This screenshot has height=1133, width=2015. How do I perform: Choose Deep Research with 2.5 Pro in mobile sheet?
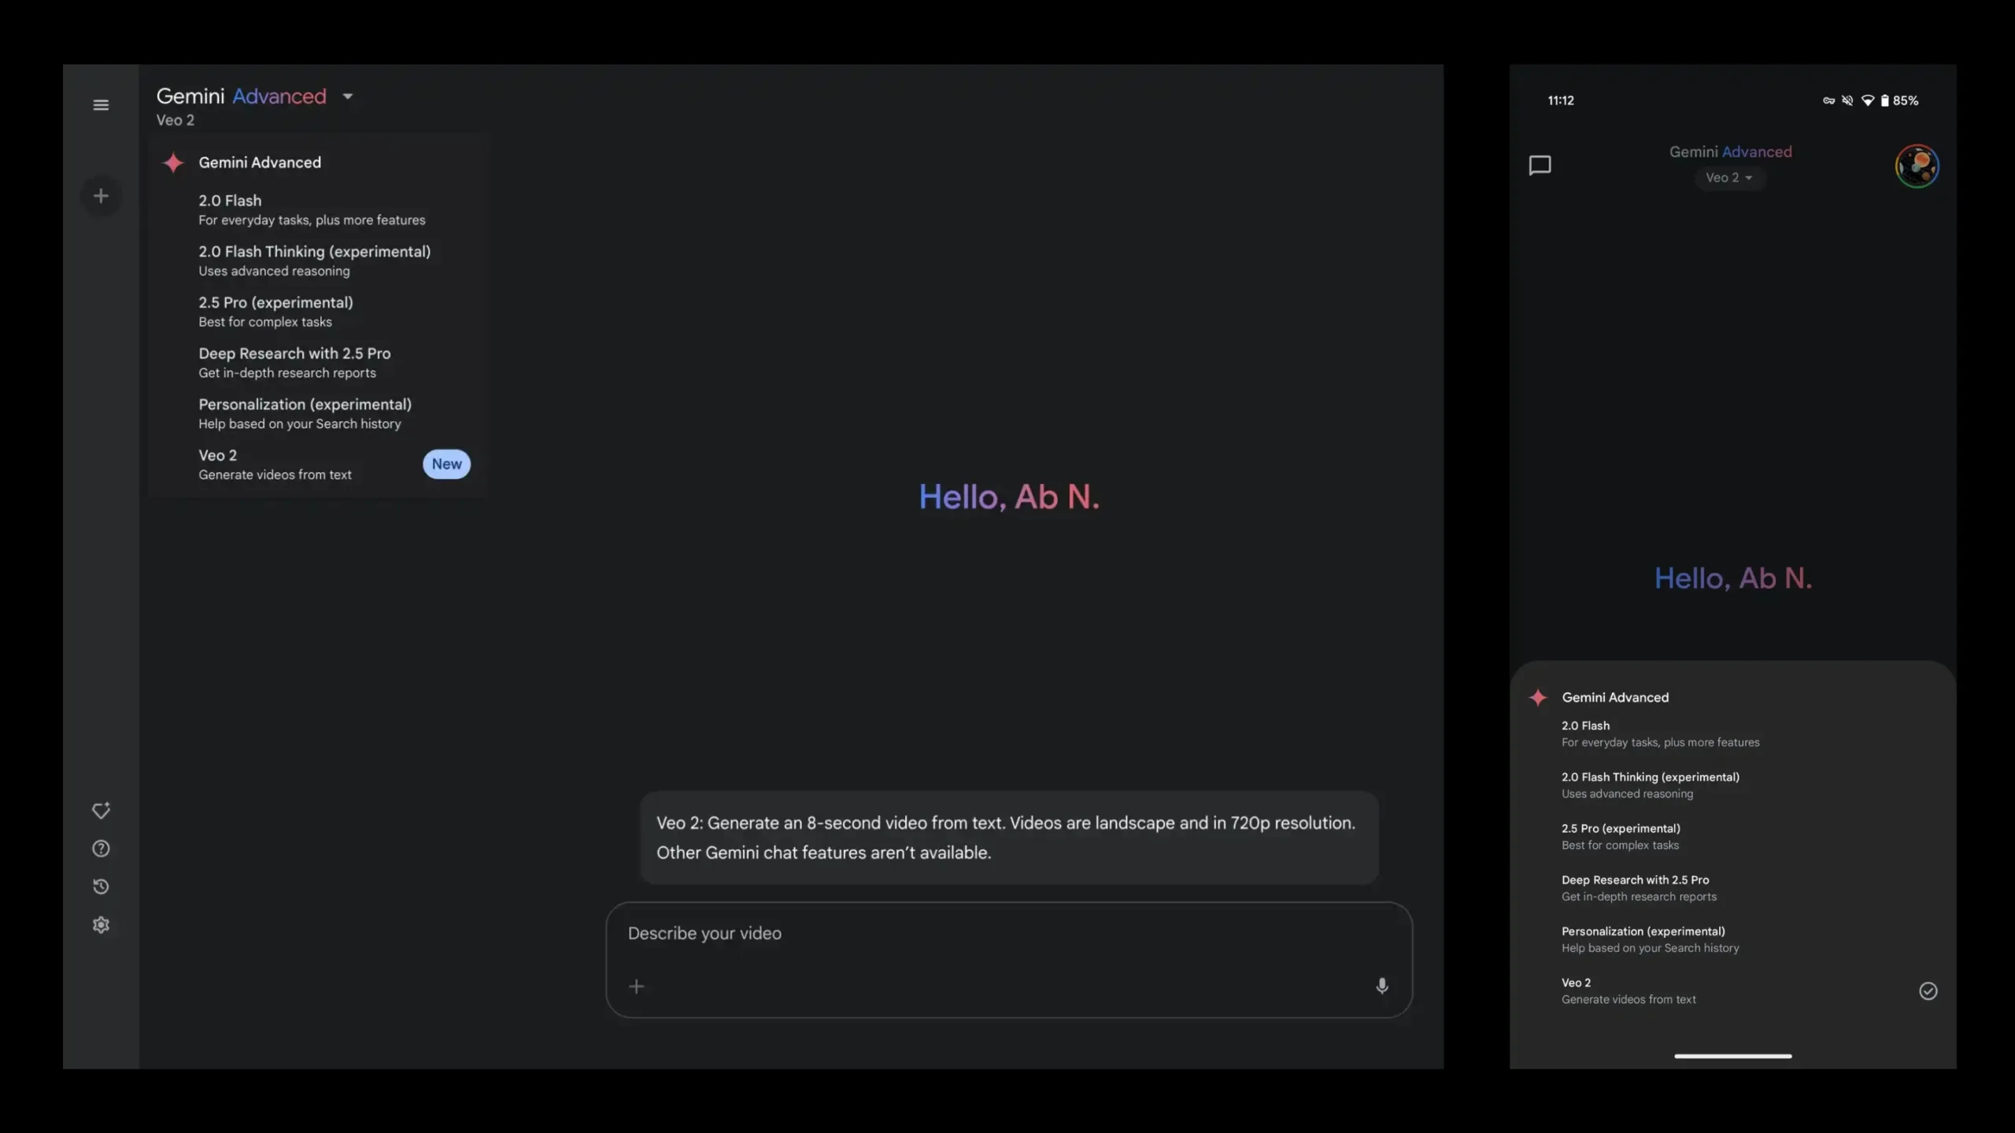1732,888
